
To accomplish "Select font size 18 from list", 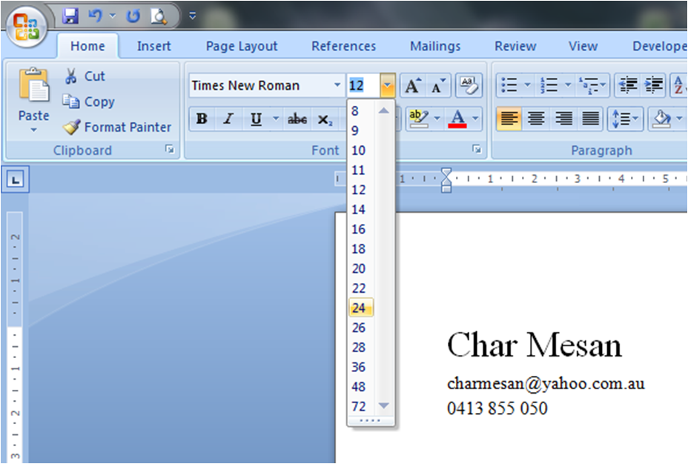I will point(360,248).
